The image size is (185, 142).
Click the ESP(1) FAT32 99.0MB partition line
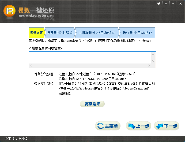92,79
